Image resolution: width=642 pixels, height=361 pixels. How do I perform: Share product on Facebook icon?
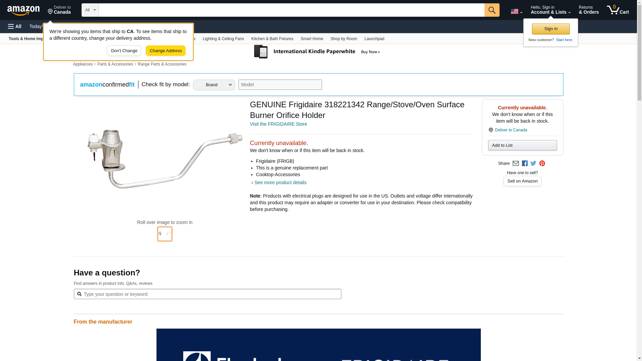click(525, 163)
